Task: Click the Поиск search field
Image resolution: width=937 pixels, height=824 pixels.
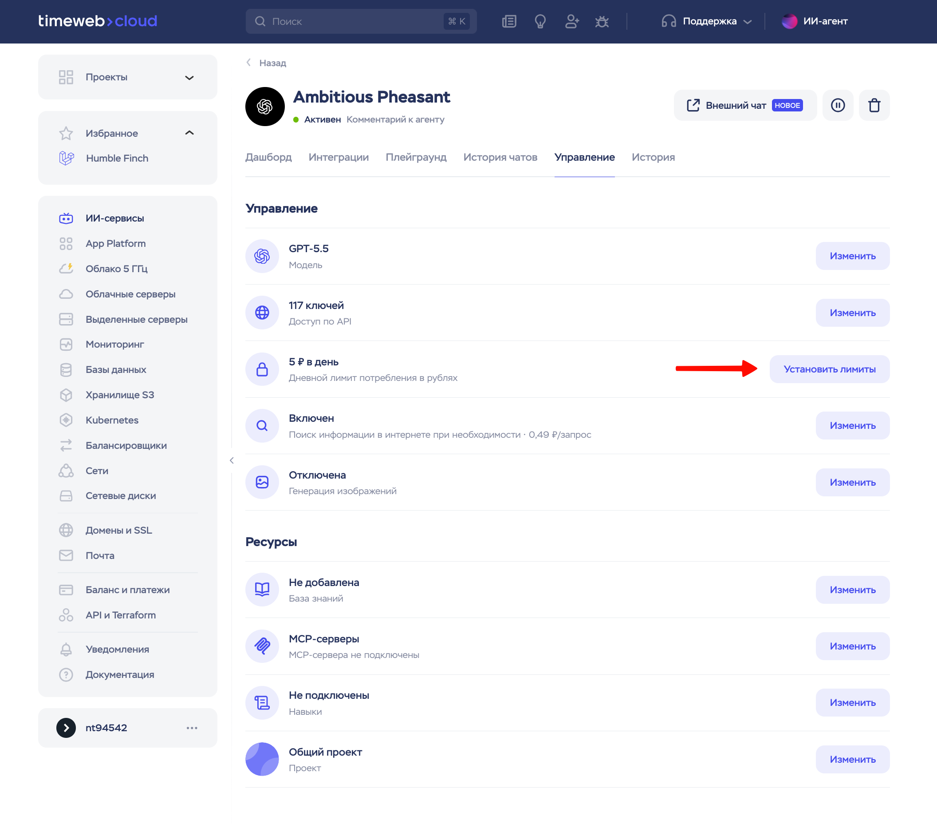Action: tap(361, 21)
